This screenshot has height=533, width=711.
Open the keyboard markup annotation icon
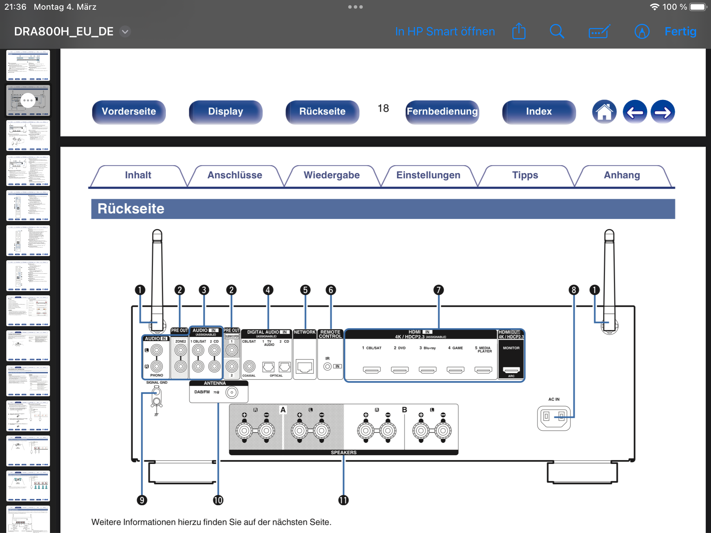coord(599,32)
